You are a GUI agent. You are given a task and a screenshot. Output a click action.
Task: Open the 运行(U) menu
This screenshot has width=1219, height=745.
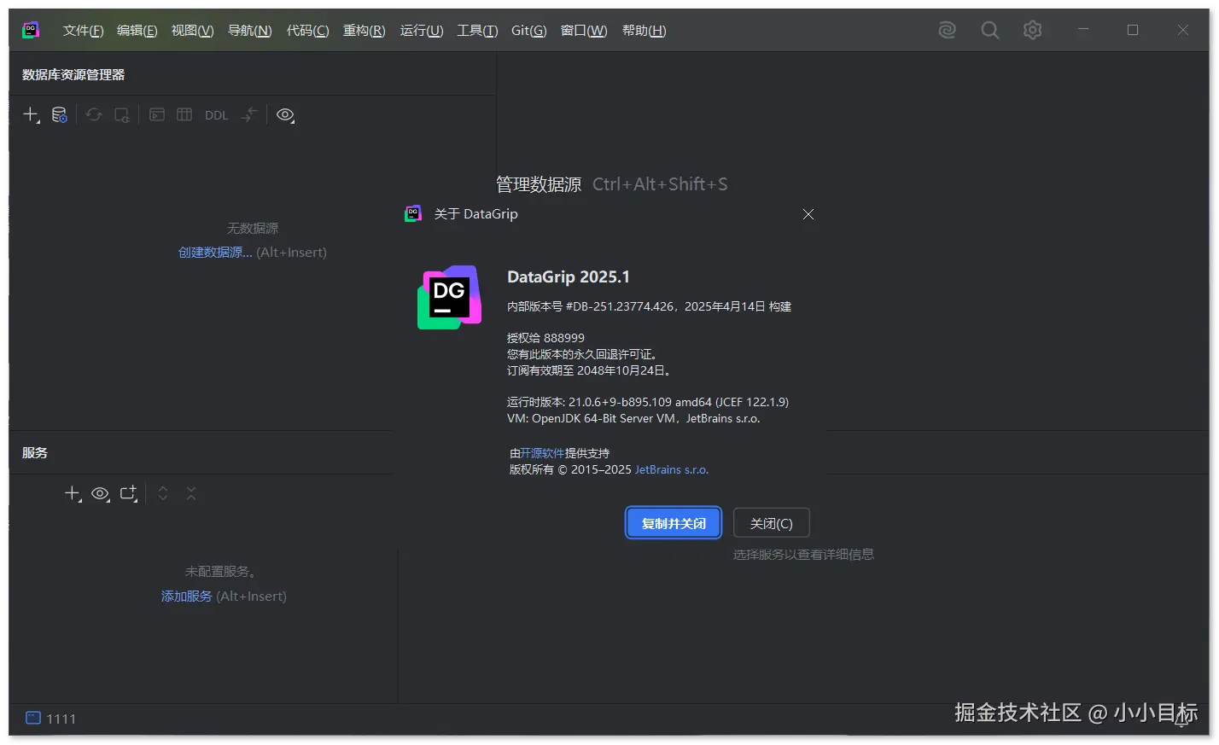pyautogui.click(x=422, y=31)
